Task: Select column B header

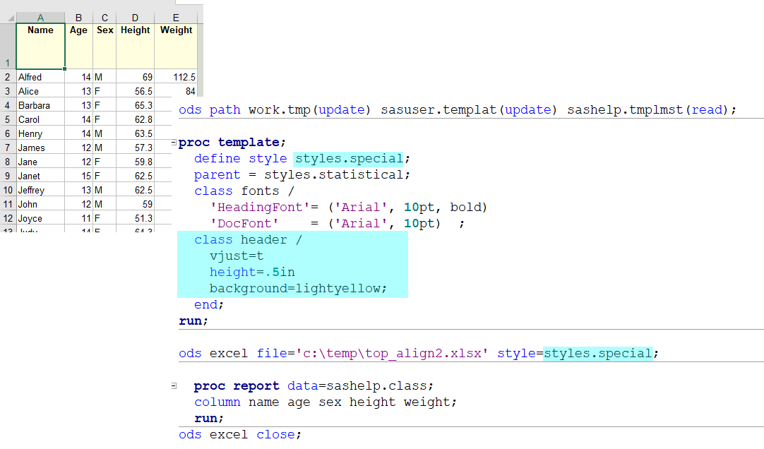Action: tap(78, 18)
